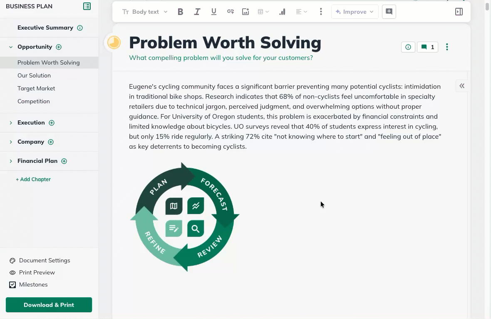
Task: Click the BUSINESS PLAN heading
Action: (29, 6)
